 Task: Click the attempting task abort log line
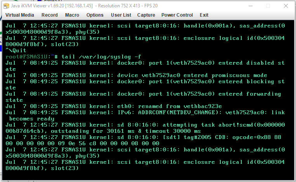[x=145, y=128]
